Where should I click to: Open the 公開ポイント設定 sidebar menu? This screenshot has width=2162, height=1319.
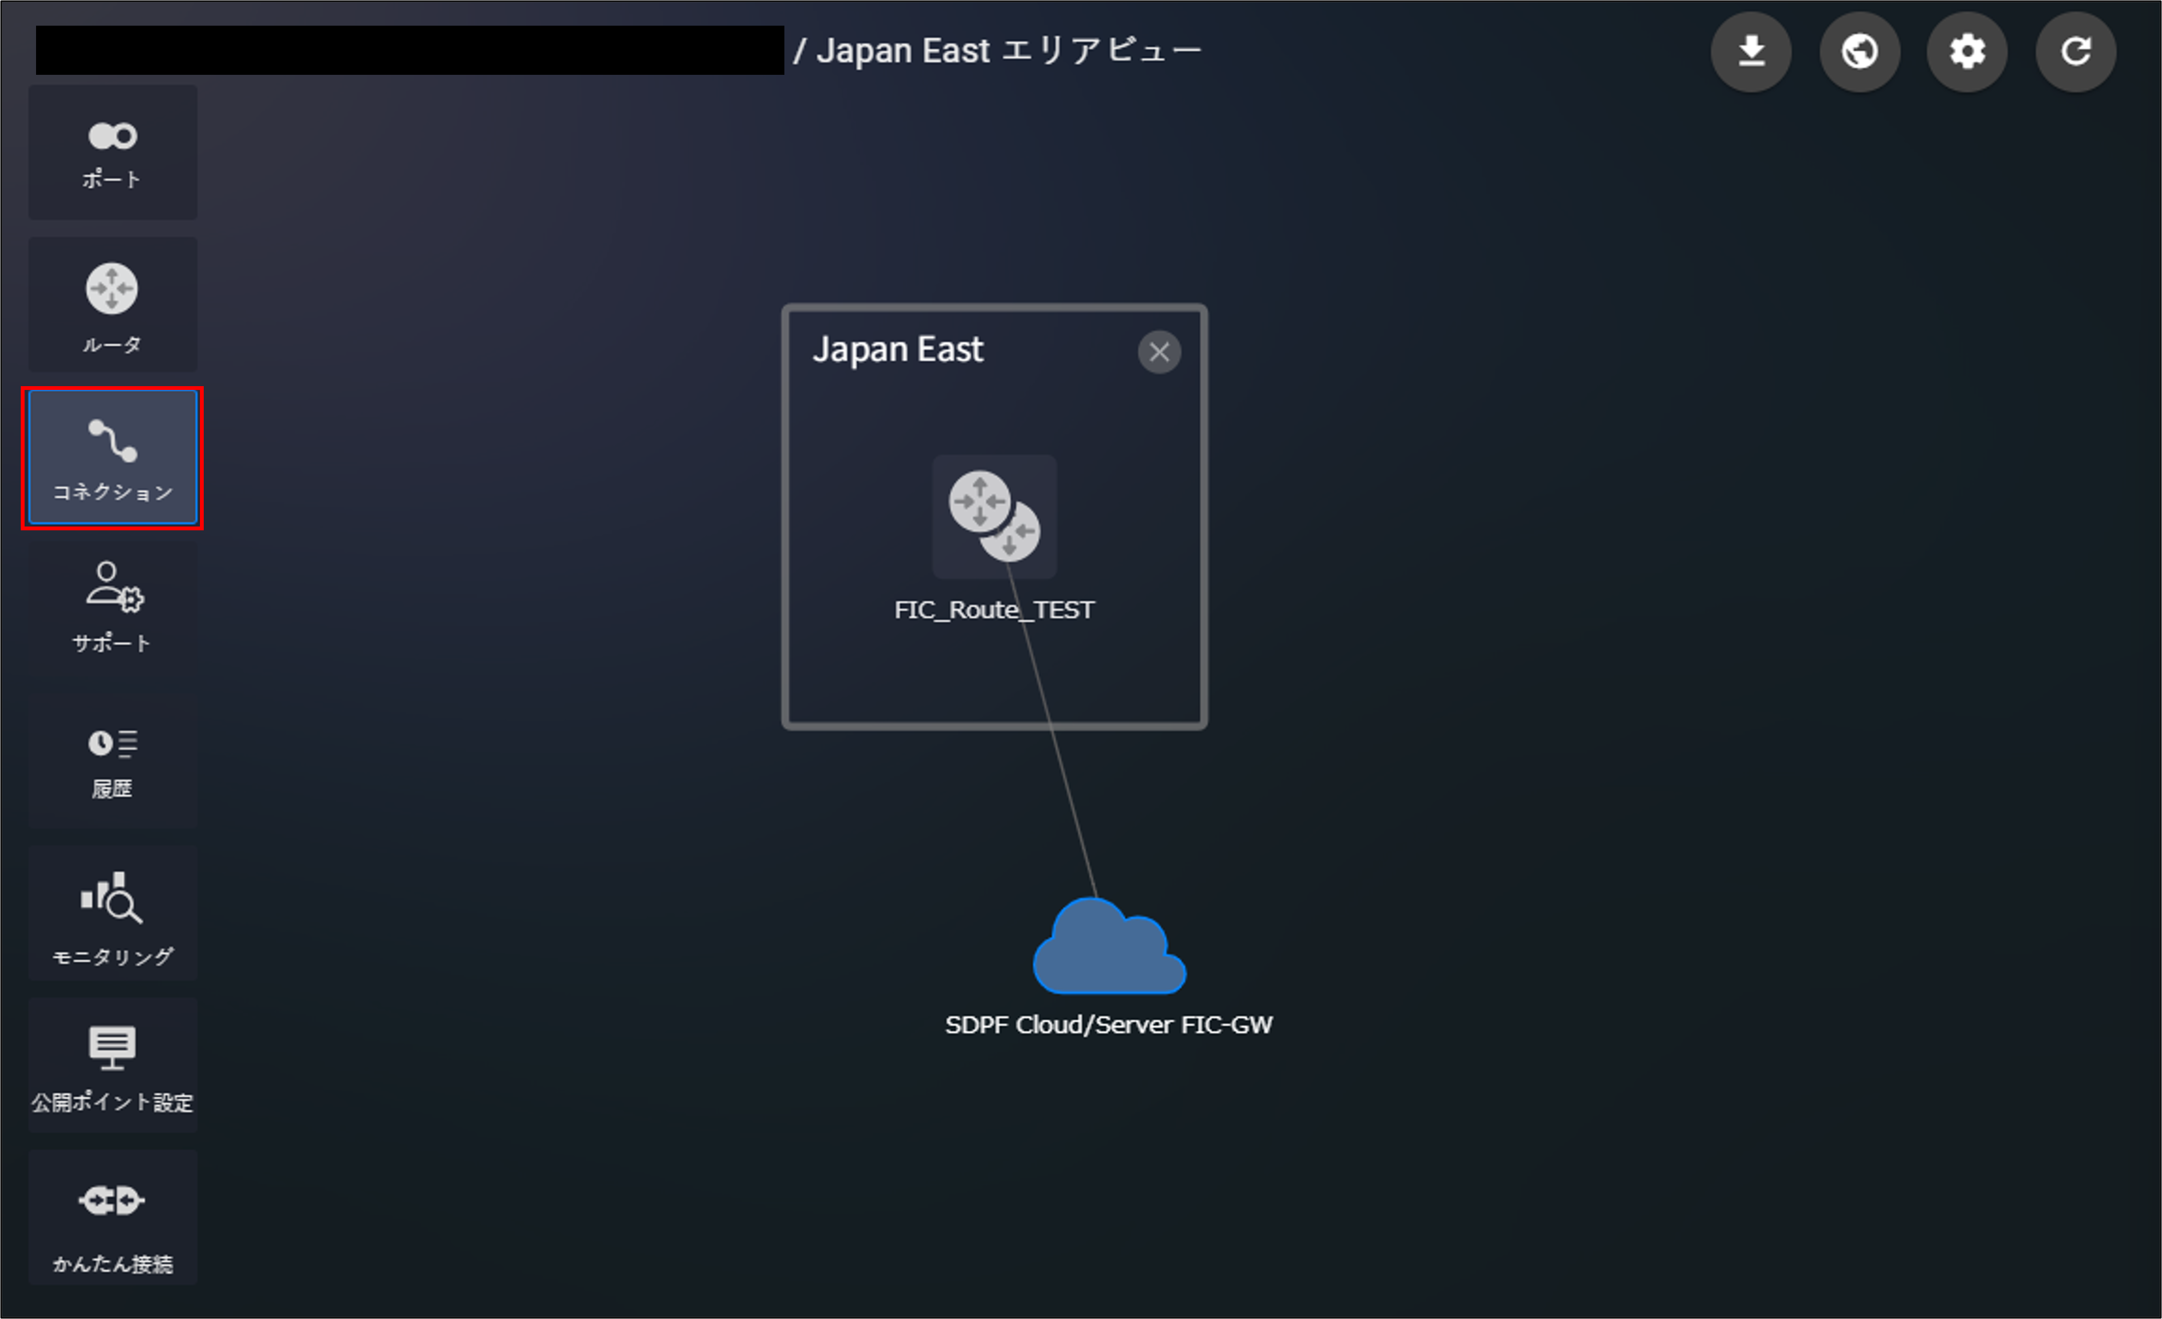pos(113,1064)
